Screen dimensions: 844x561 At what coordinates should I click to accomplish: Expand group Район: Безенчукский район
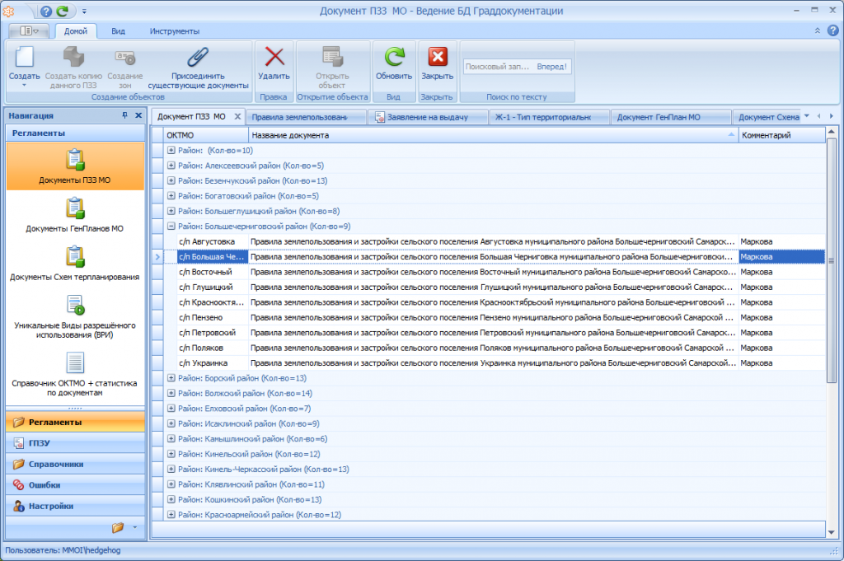coord(171,180)
